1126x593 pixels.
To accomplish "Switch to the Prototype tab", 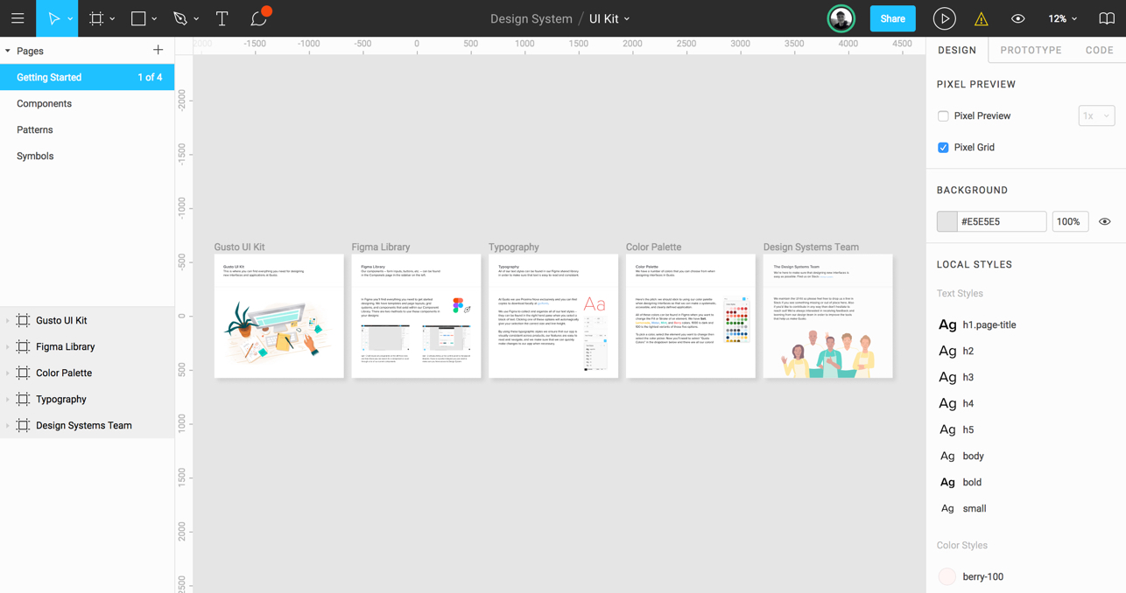I will pyautogui.click(x=1031, y=50).
